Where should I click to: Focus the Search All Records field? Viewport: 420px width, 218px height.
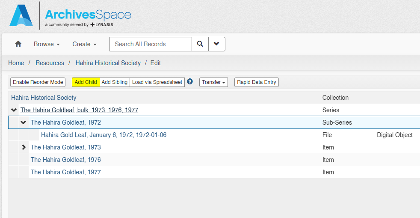pos(151,44)
